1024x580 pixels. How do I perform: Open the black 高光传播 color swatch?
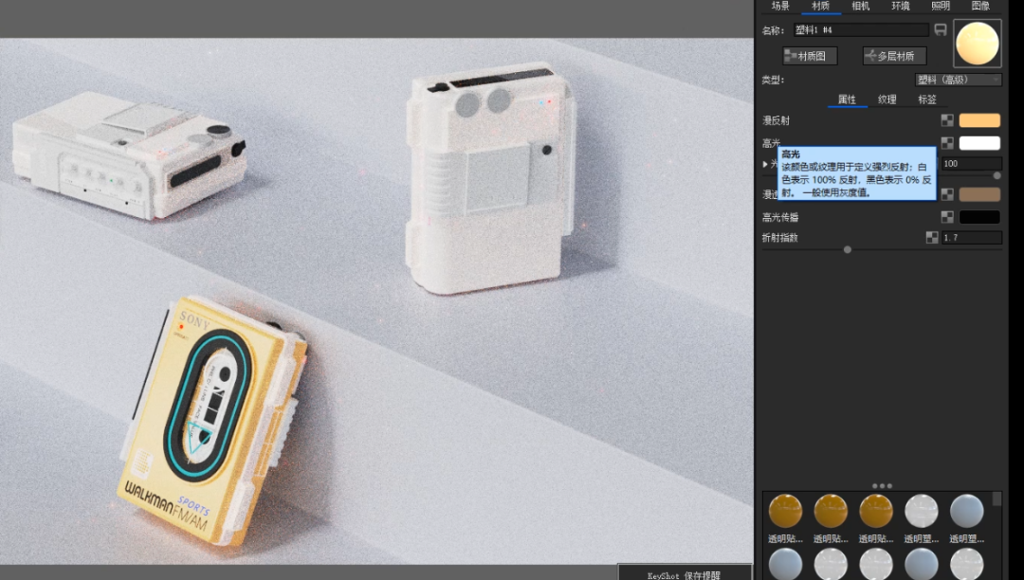(979, 217)
